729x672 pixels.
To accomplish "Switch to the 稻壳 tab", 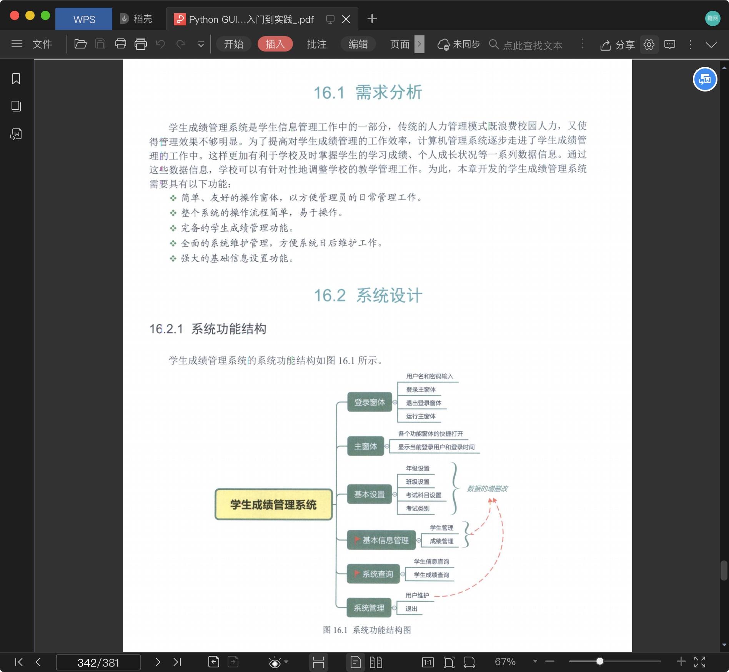I will point(136,19).
